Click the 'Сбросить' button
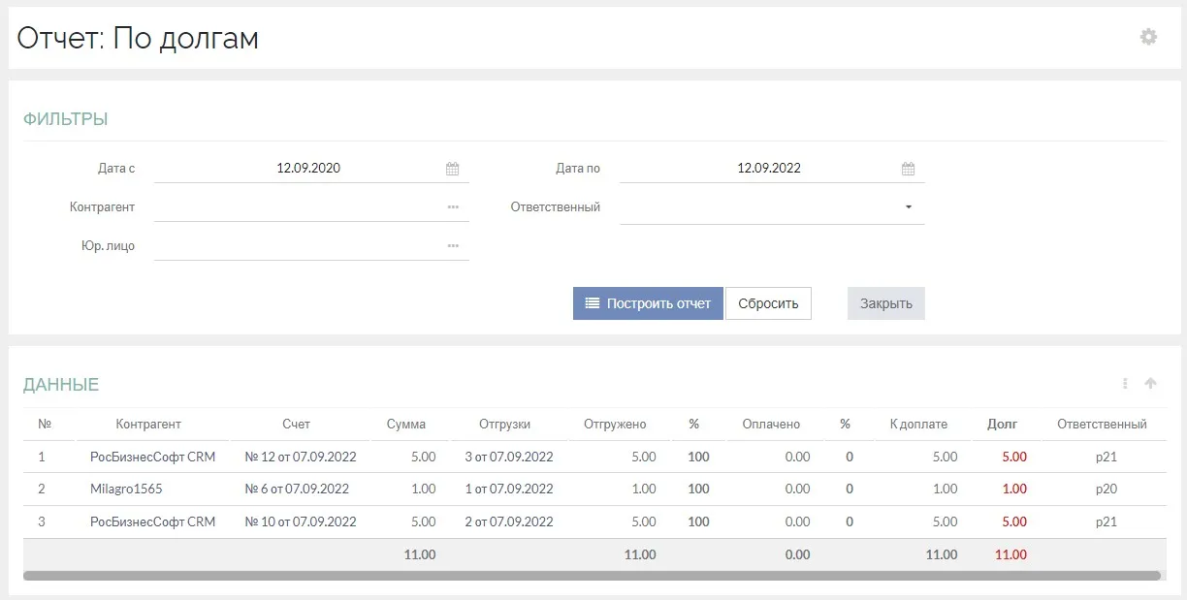The width and height of the screenshot is (1187, 600). pyautogui.click(x=768, y=303)
